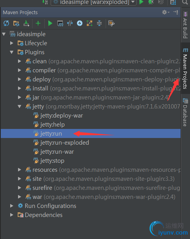Expand the Run Configurations node
This screenshot has width=190, height=239.
(x=12, y=206)
